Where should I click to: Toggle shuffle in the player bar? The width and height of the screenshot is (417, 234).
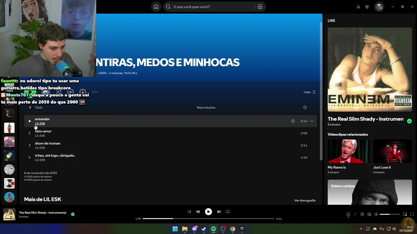[x=189, y=212]
